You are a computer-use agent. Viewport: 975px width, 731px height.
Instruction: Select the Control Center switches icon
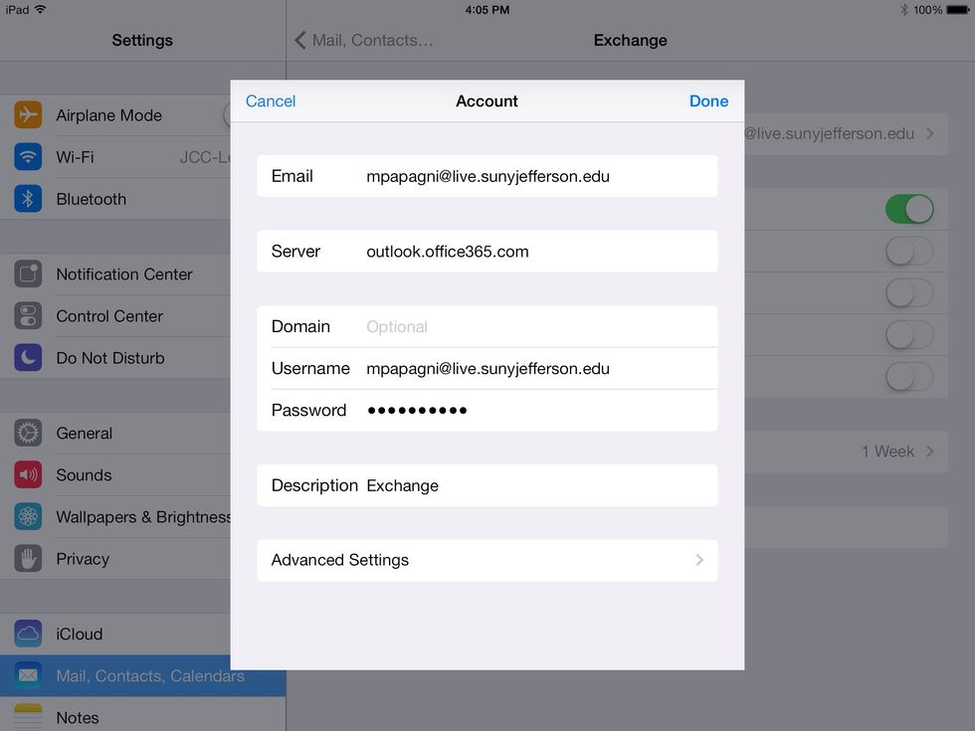[x=28, y=315]
